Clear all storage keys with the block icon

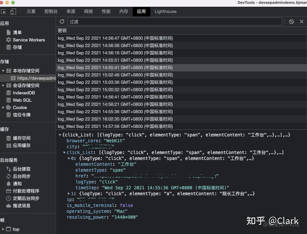(x=291, y=21)
